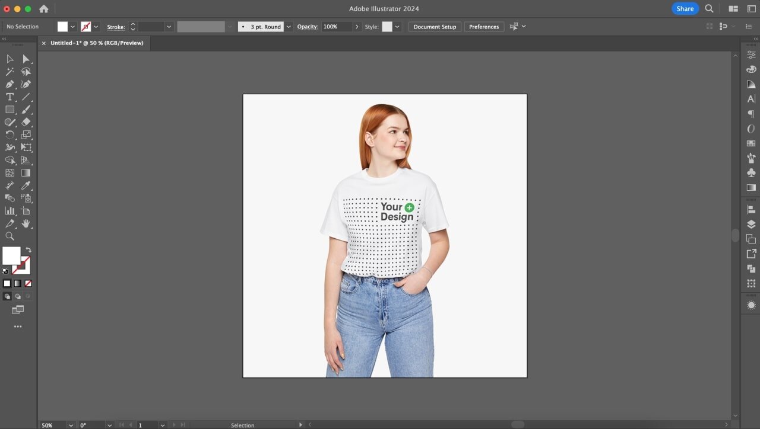Set paint mode to Gradient
This screenshot has width=760, height=429.
coord(17,284)
